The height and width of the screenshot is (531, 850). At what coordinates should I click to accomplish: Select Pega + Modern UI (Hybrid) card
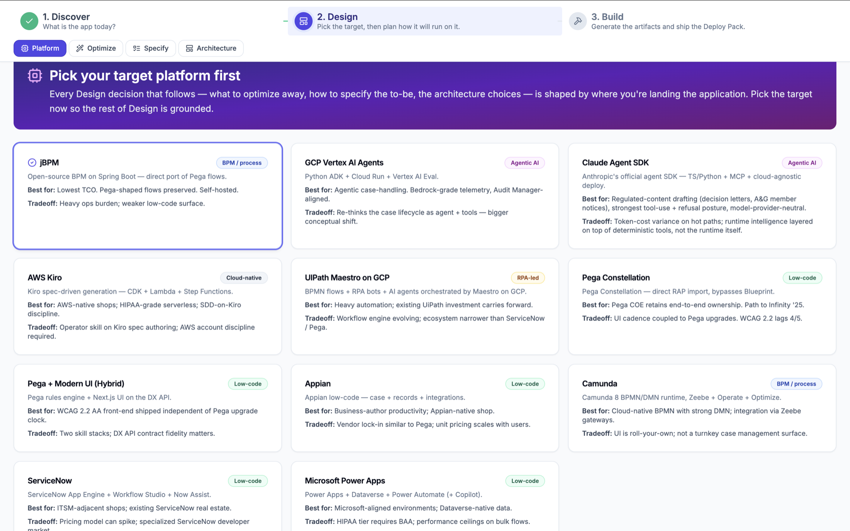click(148, 408)
